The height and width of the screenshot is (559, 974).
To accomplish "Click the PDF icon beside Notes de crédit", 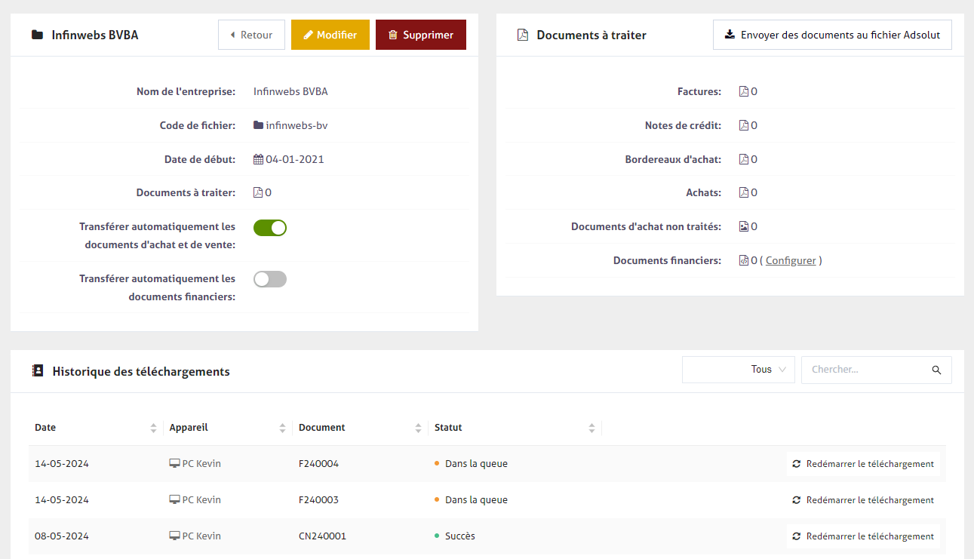I will 744,126.
